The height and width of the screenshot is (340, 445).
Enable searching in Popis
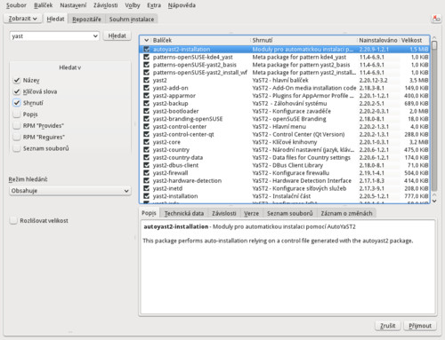coord(17,115)
